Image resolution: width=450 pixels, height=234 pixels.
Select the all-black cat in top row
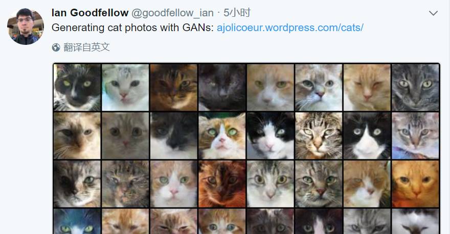(222, 87)
